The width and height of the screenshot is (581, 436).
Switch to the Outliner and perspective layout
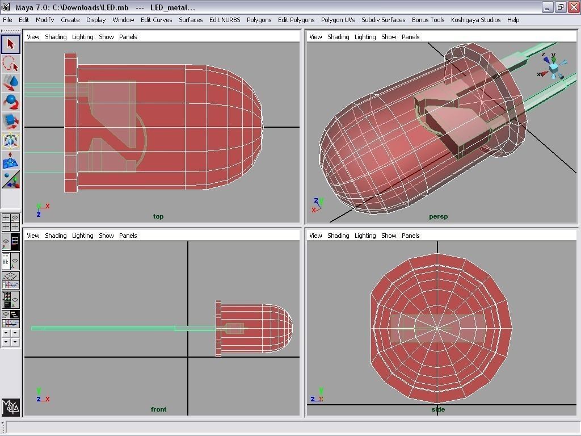(x=10, y=261)
